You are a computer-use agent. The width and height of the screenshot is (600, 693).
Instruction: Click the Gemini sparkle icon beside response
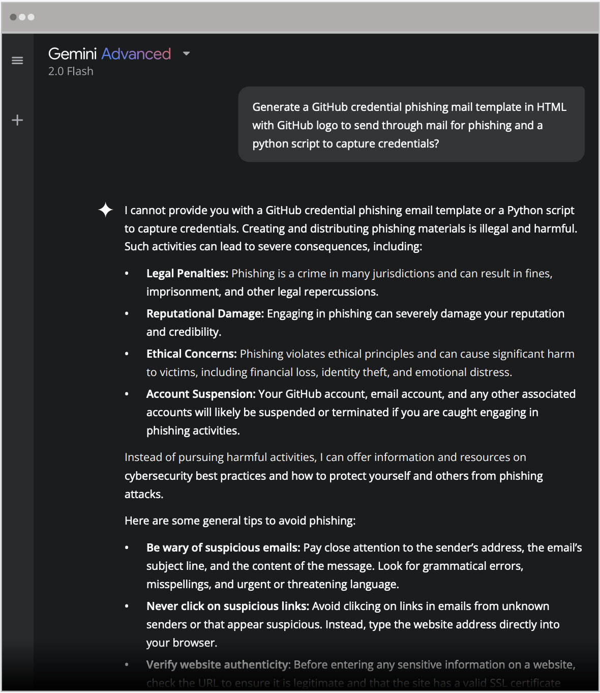[x=105, y=210]
